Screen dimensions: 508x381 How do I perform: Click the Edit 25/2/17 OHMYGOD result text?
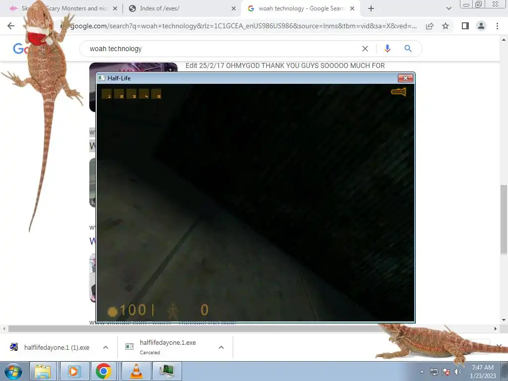coord(285,66)
